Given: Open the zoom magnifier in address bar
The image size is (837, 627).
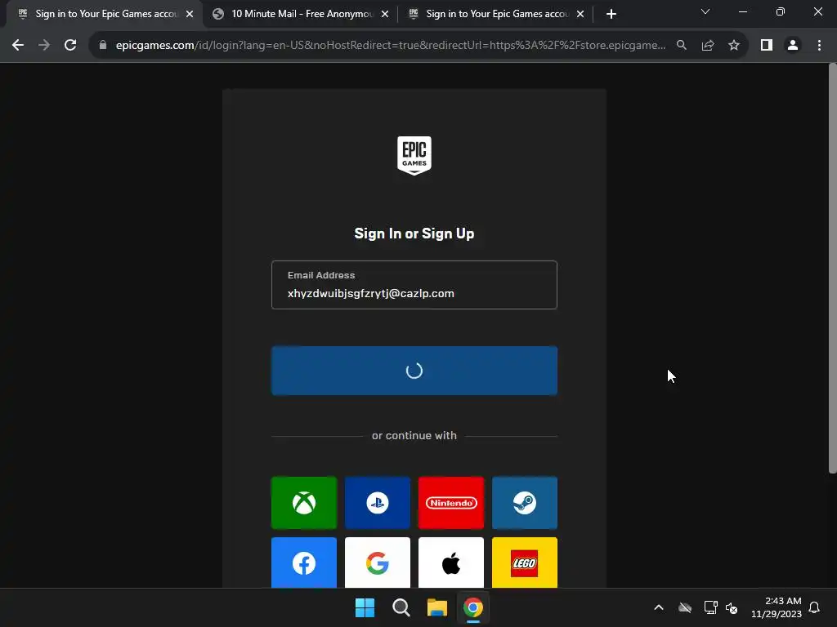Looking at the screenshot, I should click(x=682, y=46).
